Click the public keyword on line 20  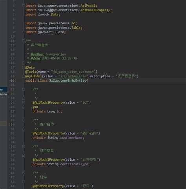[x=31, y=80]
